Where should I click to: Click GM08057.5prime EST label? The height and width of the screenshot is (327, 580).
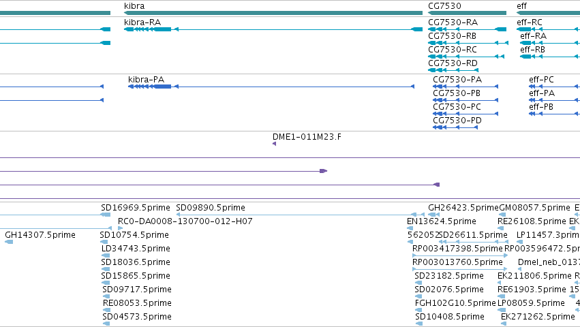coord(534,208)
